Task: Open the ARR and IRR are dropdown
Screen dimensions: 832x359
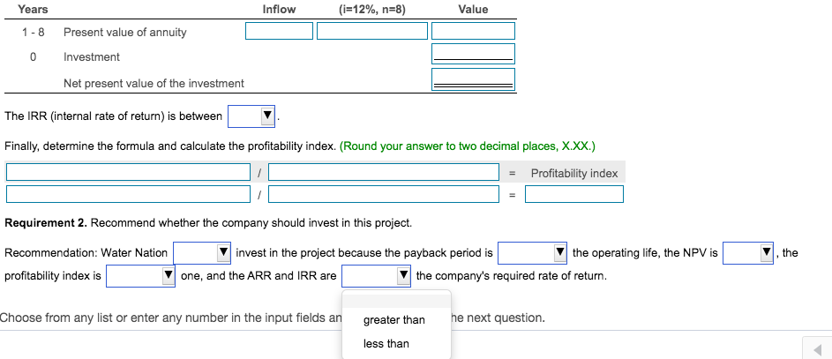Action: click(x=376, y=276)
